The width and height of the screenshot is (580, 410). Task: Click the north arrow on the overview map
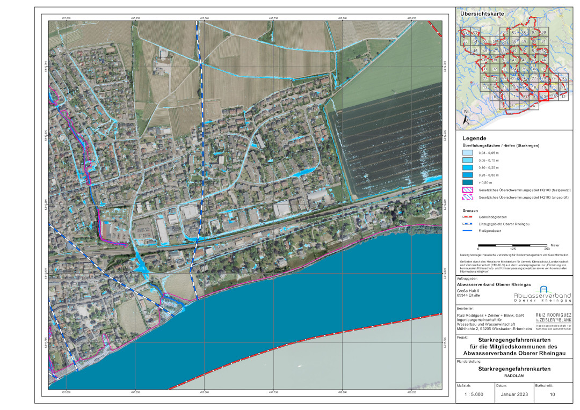coord(467,116)
